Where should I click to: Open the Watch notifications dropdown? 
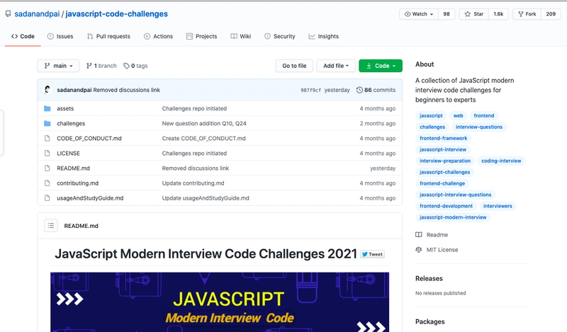click(419, 14)
